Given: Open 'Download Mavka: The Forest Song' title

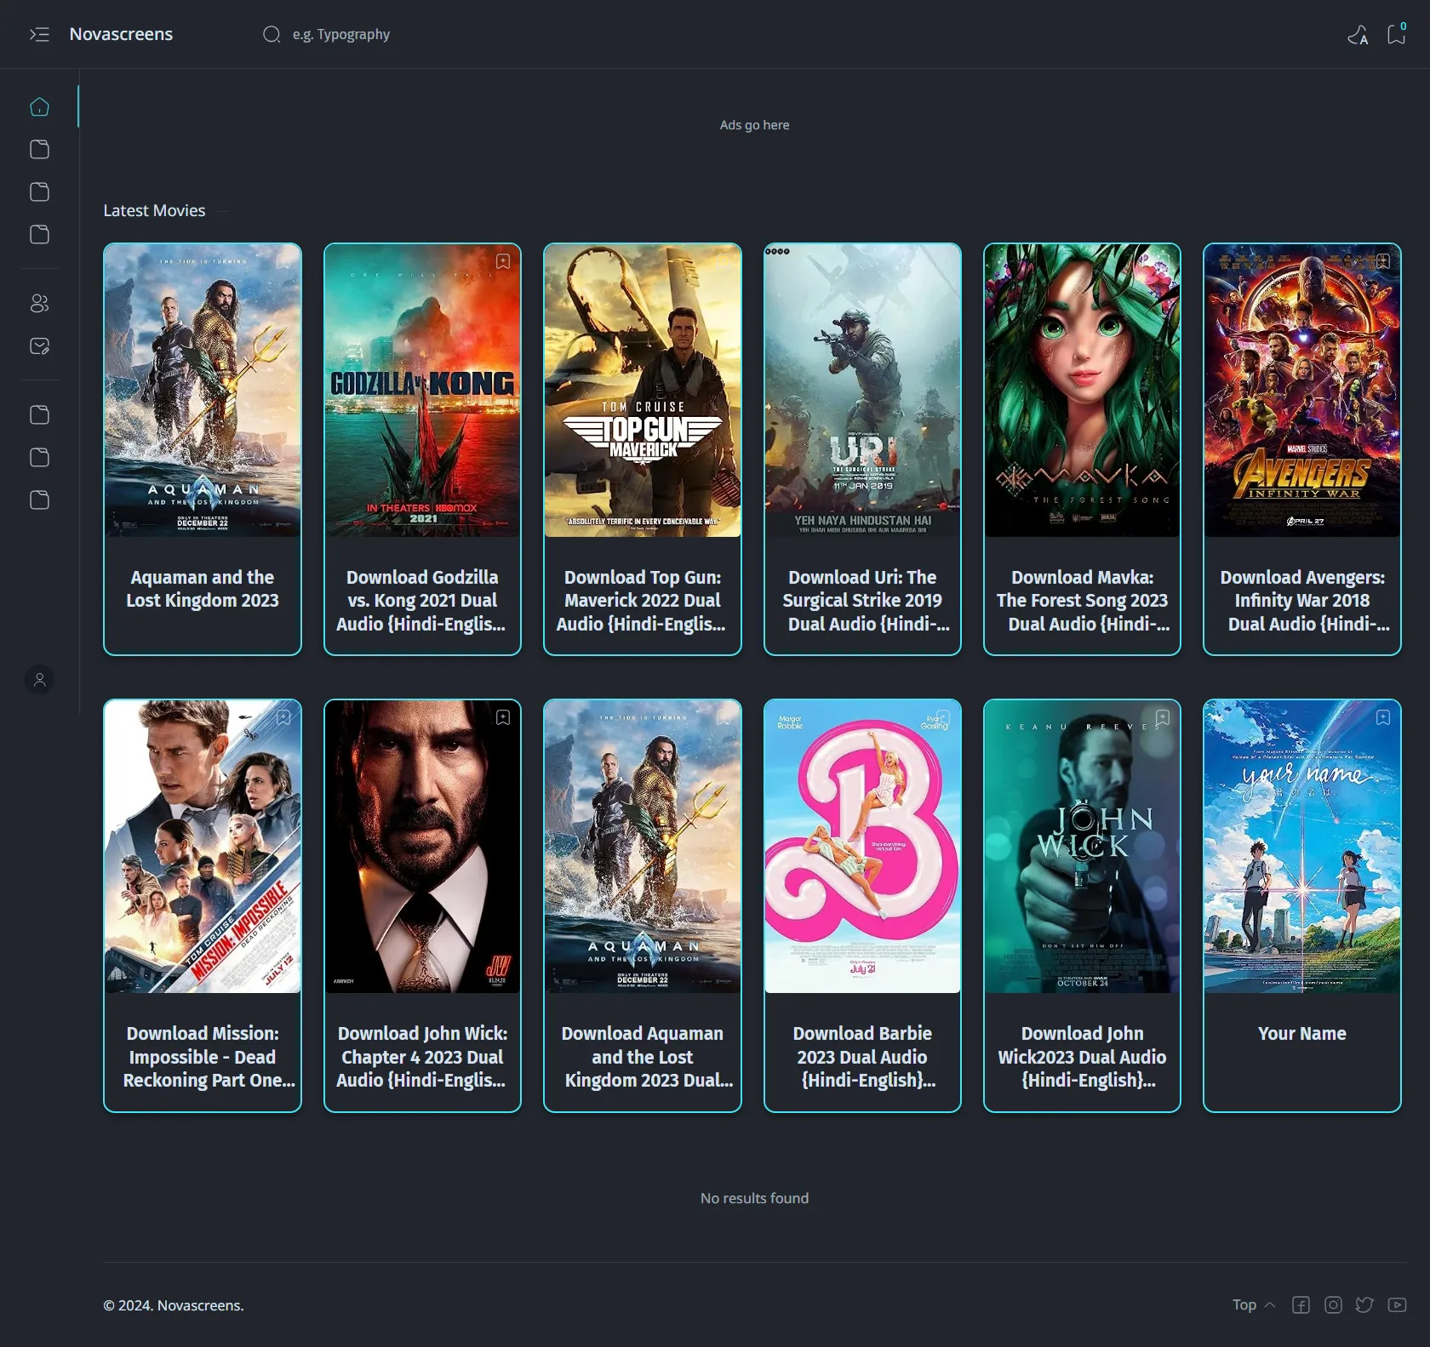Looking at the screenshot, I should point(1082,601).
